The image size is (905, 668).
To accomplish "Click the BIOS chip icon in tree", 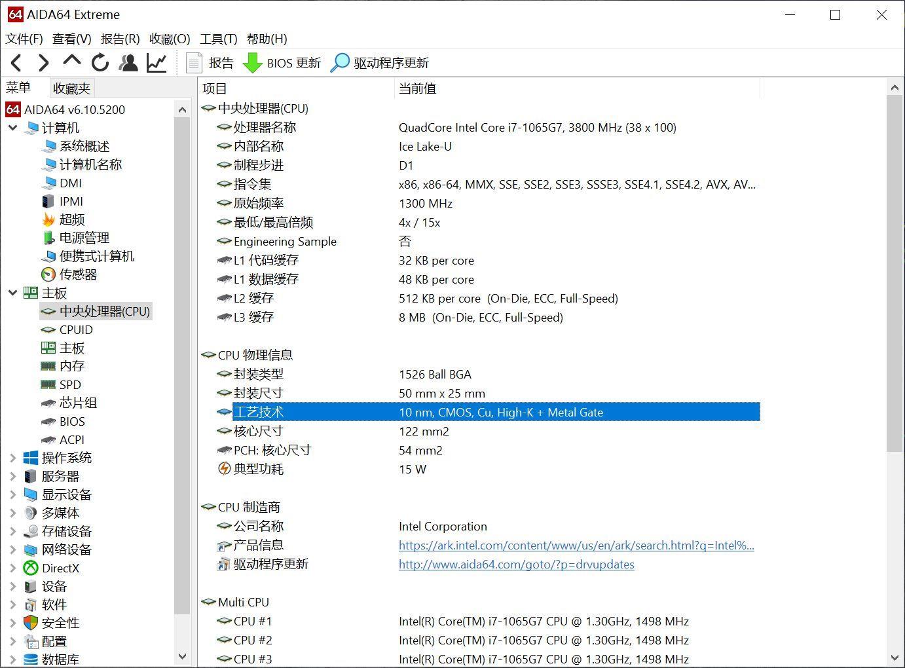I will 48,421.
